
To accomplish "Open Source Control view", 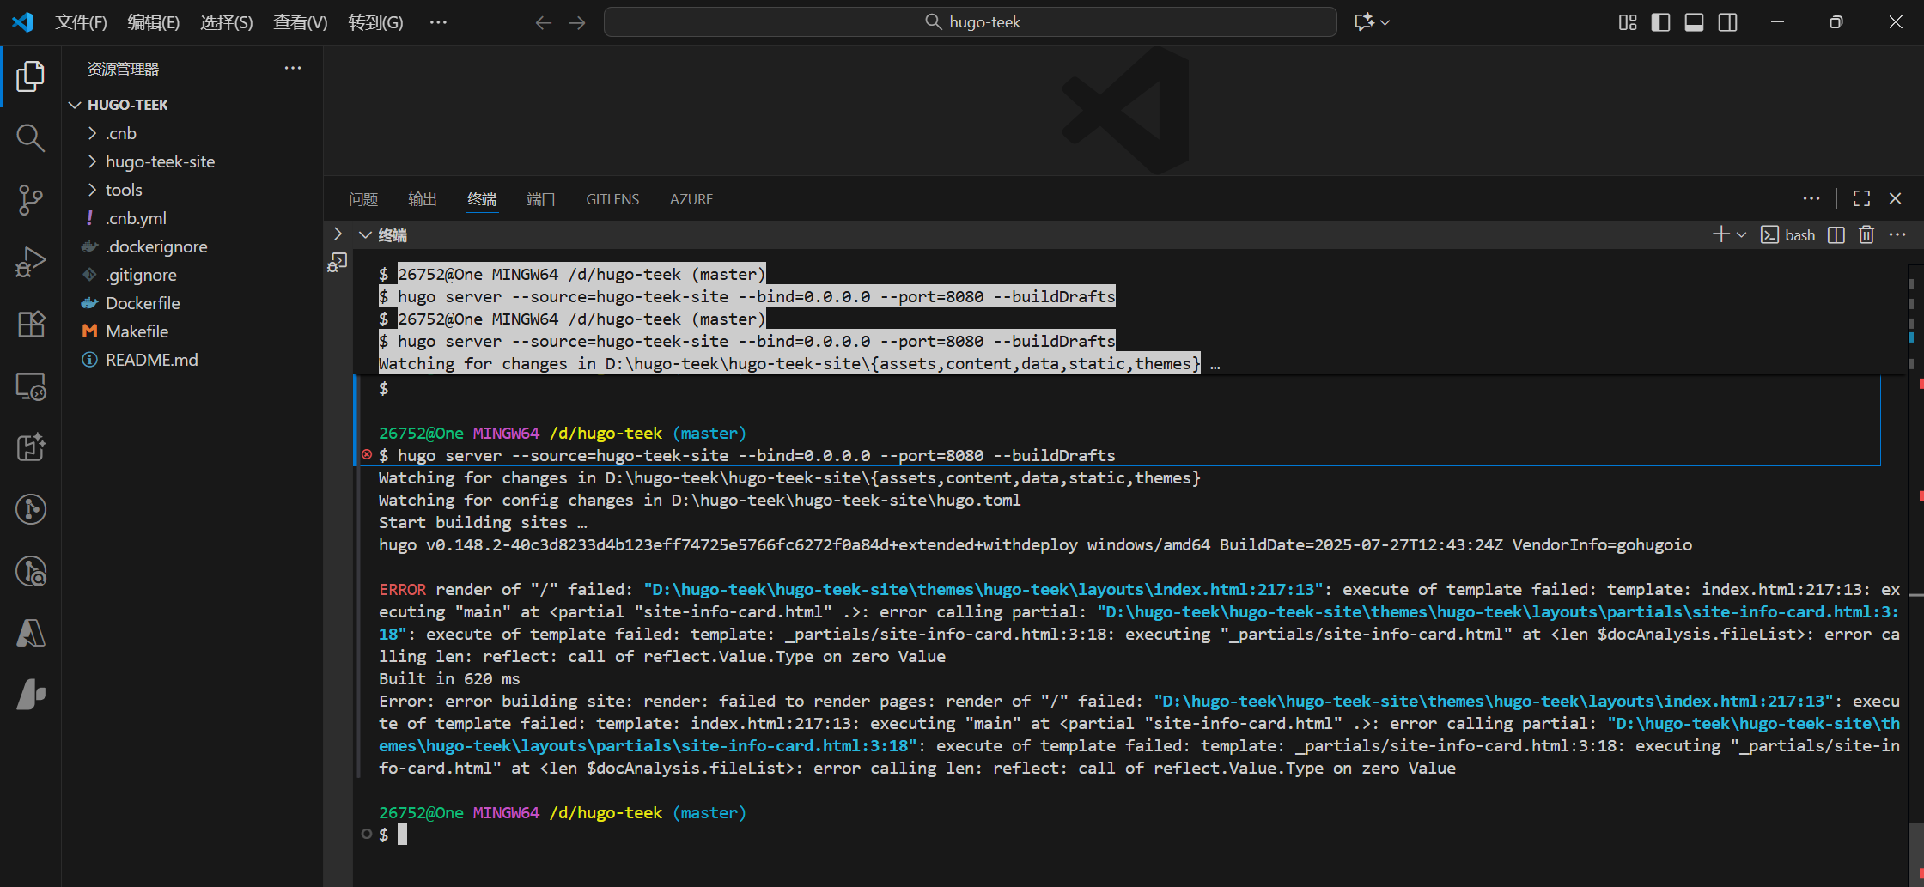I will (x=30, y=199).
